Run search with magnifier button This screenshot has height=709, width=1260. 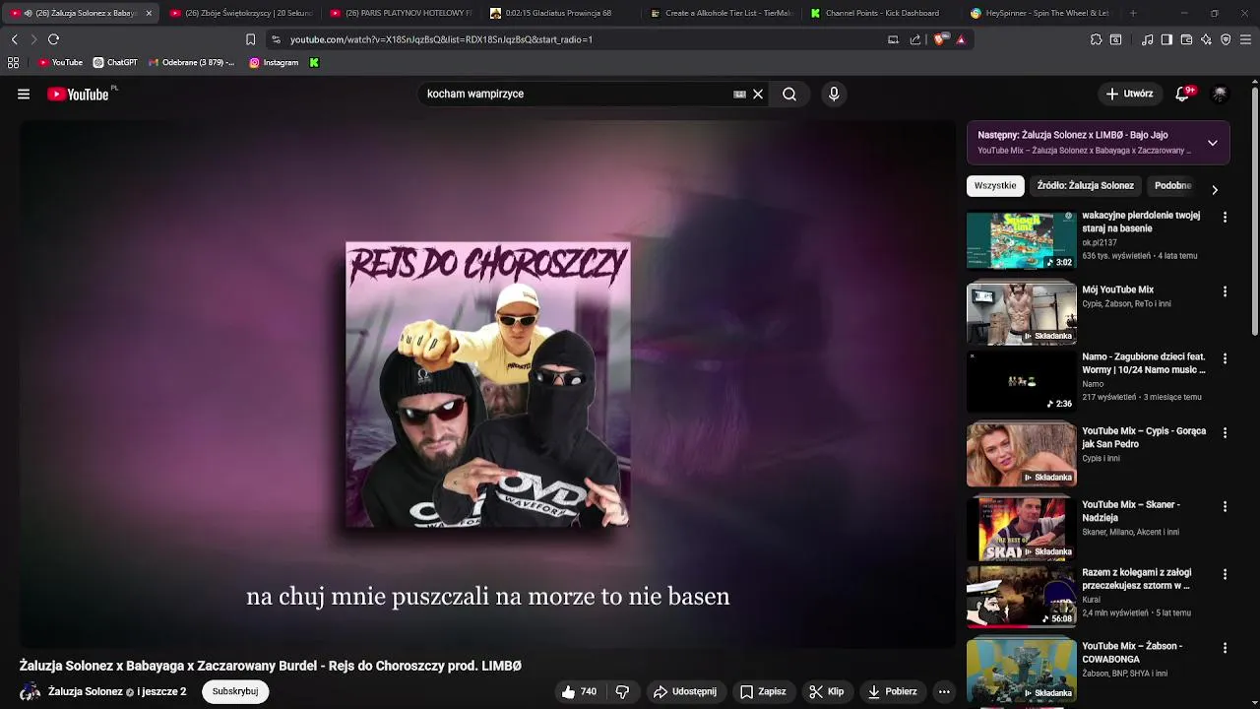pyautogui.click(x=789, y=95)
